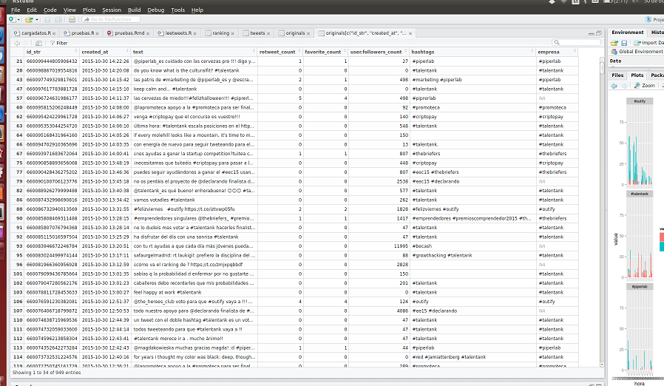Sort by the hashtags column
664x386 pixels.
472,52
